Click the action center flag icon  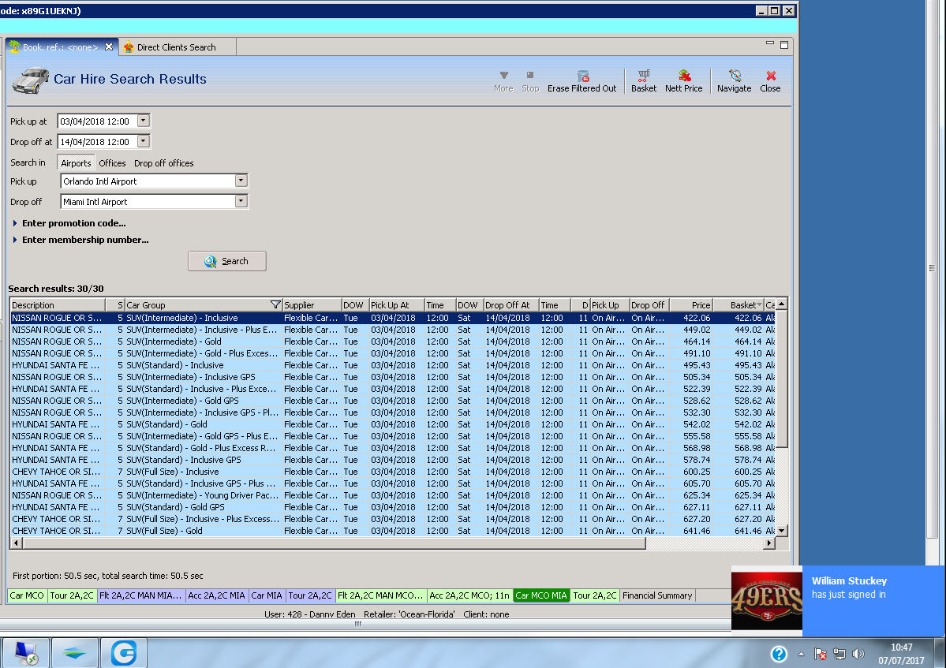[821, 654]
